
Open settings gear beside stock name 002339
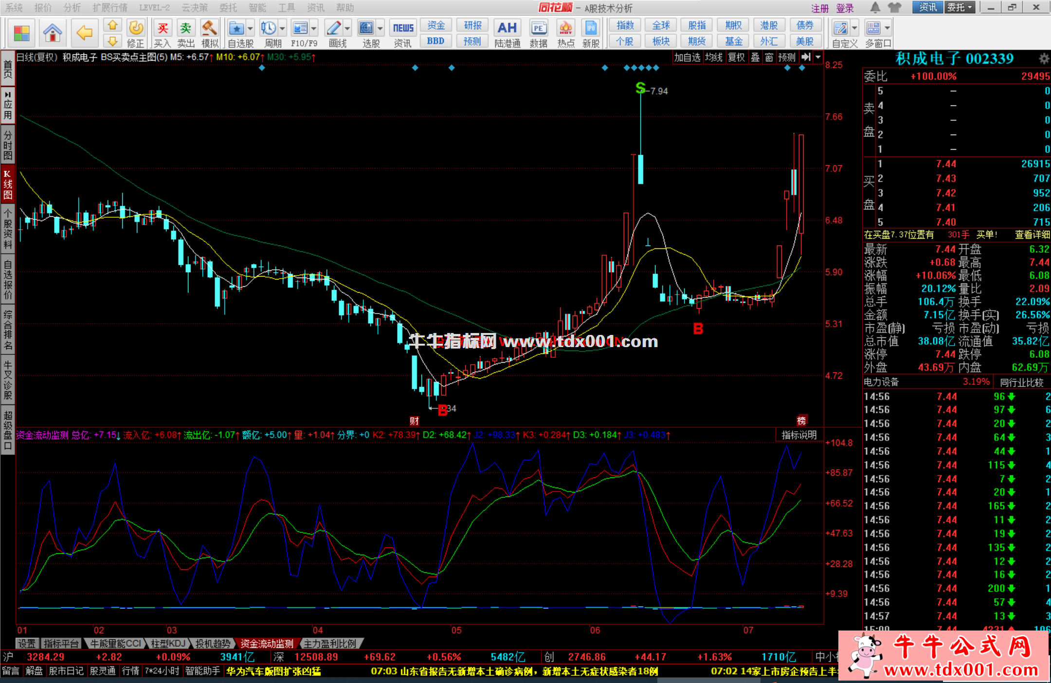1044,59
